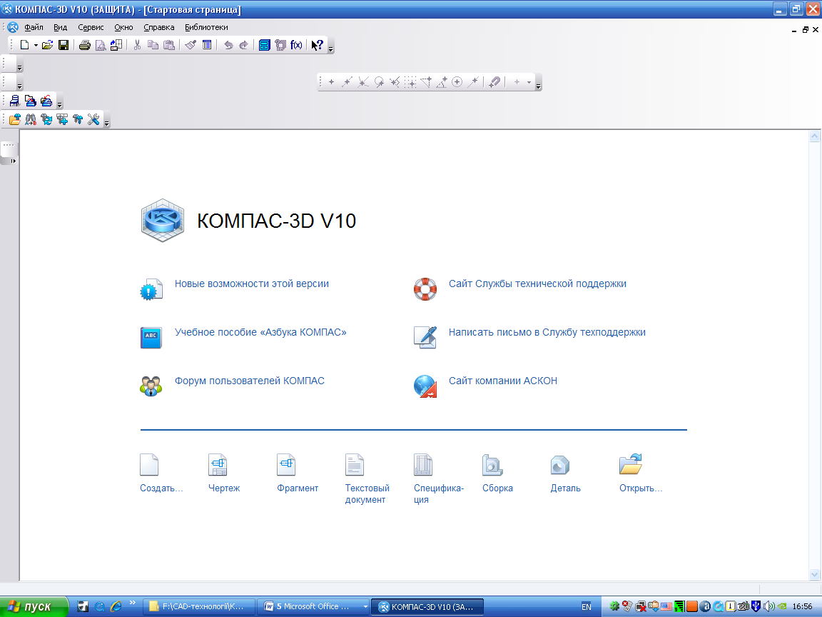The height and width of the screenshot is (617, 822).
Task: Click the Variables f(x) icon
Action: pos(296,45)
